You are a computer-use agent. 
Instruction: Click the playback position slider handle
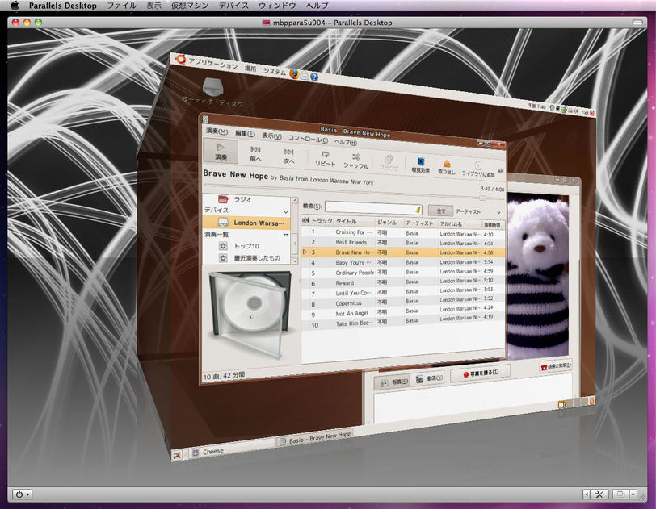[482, 198]
